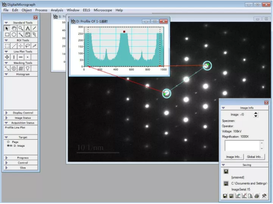Select the magnifier zoom tool
The width and height of the screenshot is (273, 204).
click(x=21, y=28)
